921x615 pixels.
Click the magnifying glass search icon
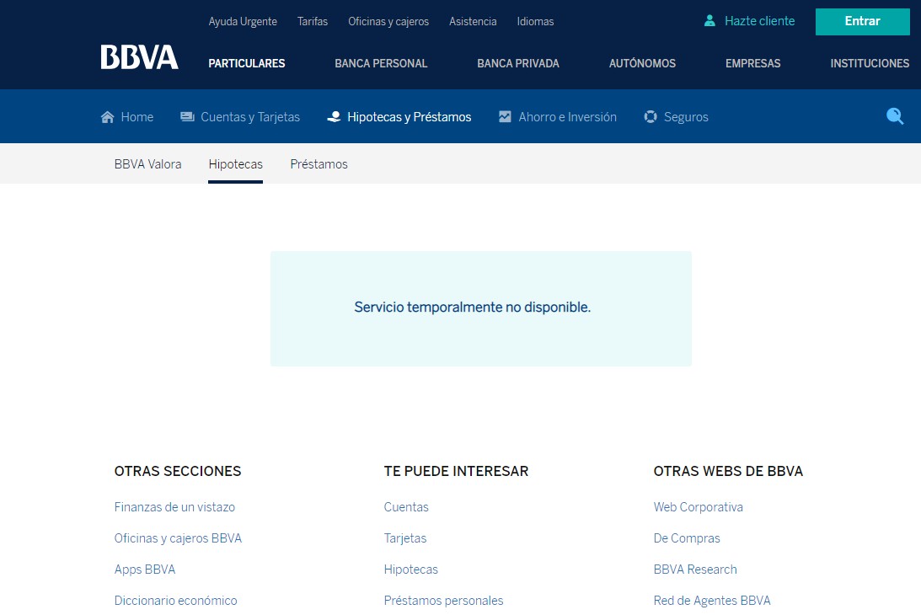pos(895,117)
